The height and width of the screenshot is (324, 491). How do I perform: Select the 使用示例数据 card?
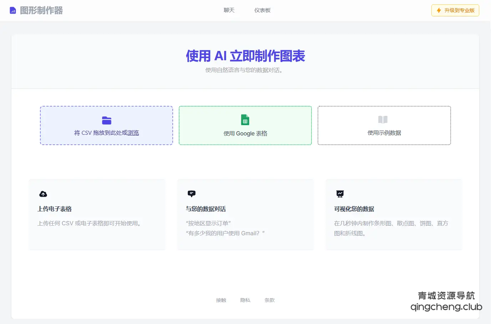384,125
